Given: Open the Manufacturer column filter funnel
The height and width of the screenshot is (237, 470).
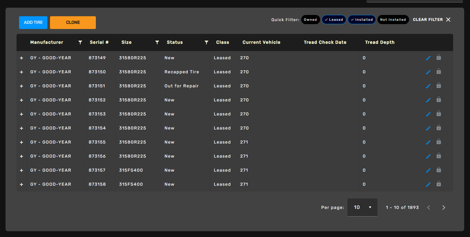Looking at the screenshot, I should click(x=80, y=42).
